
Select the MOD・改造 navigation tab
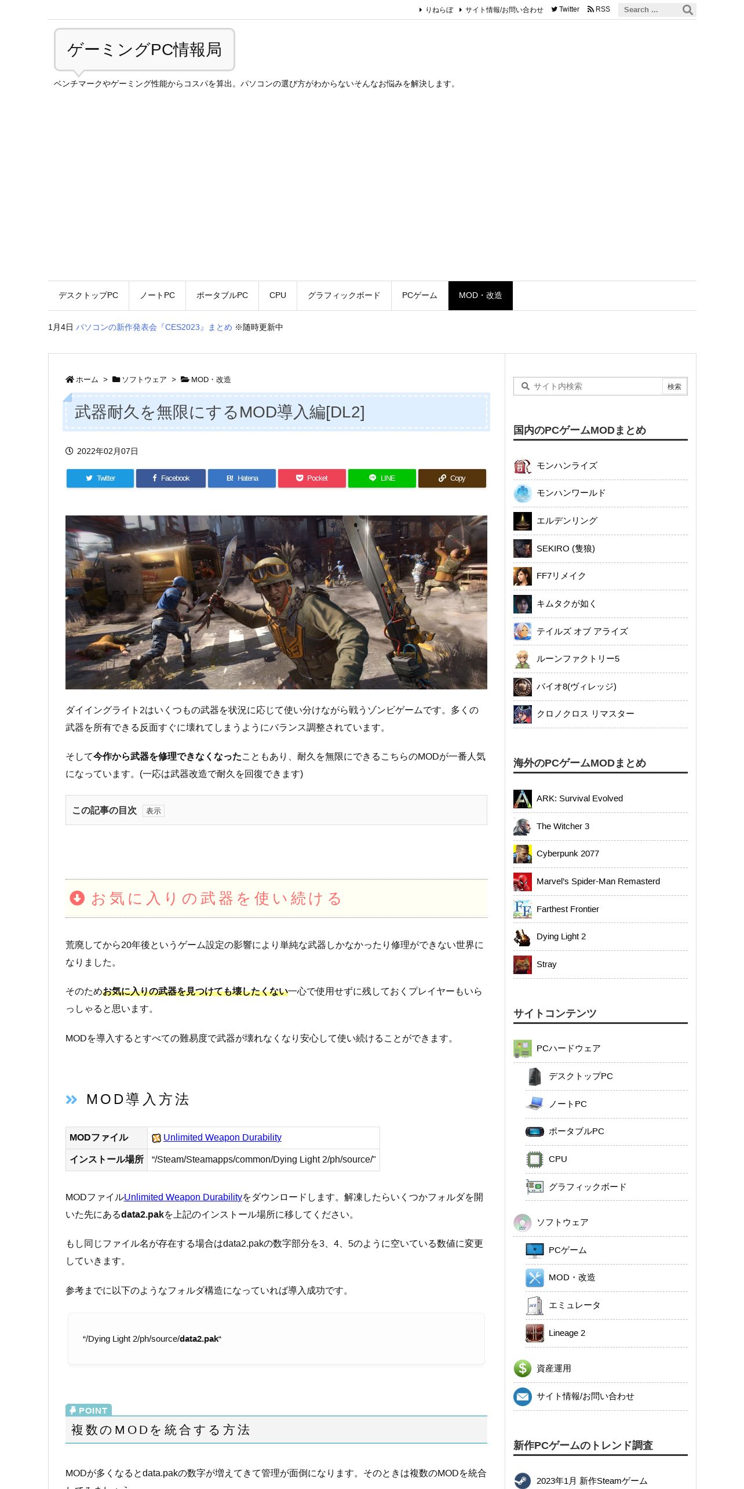click(x=480, y=296)
